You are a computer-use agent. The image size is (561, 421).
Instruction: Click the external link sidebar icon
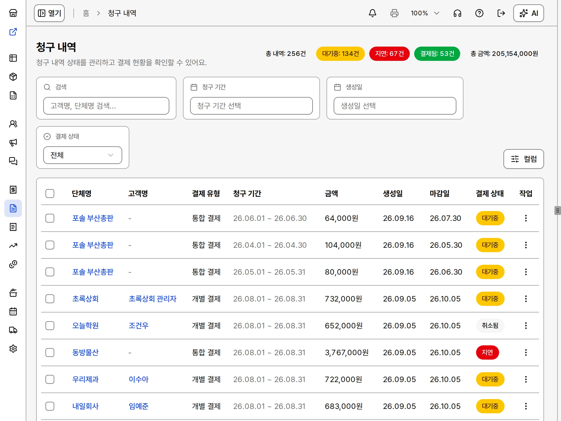pyautogui.click(x=13, y=32)
